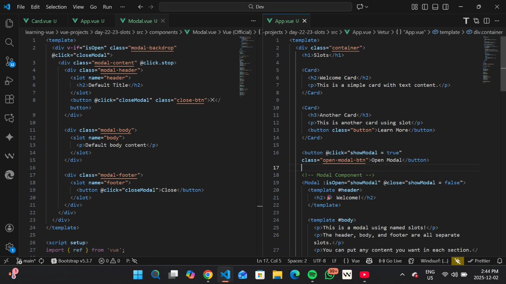Click the sparkle AI icon in activity bar

pos(9,138)
